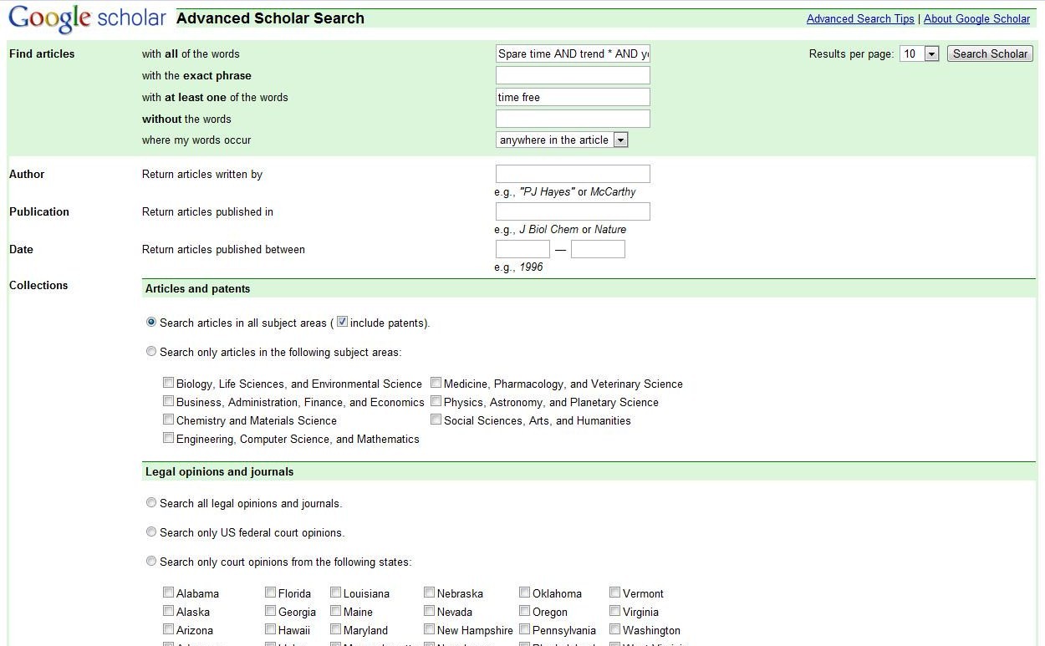The image size is (1045, 646).
Task: Open the Results per page dropdown
Action: pos(920,53)
